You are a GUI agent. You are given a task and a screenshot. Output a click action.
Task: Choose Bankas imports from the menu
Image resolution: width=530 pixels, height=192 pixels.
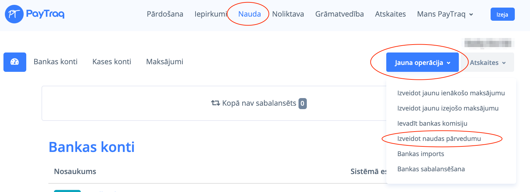point(420,154)
